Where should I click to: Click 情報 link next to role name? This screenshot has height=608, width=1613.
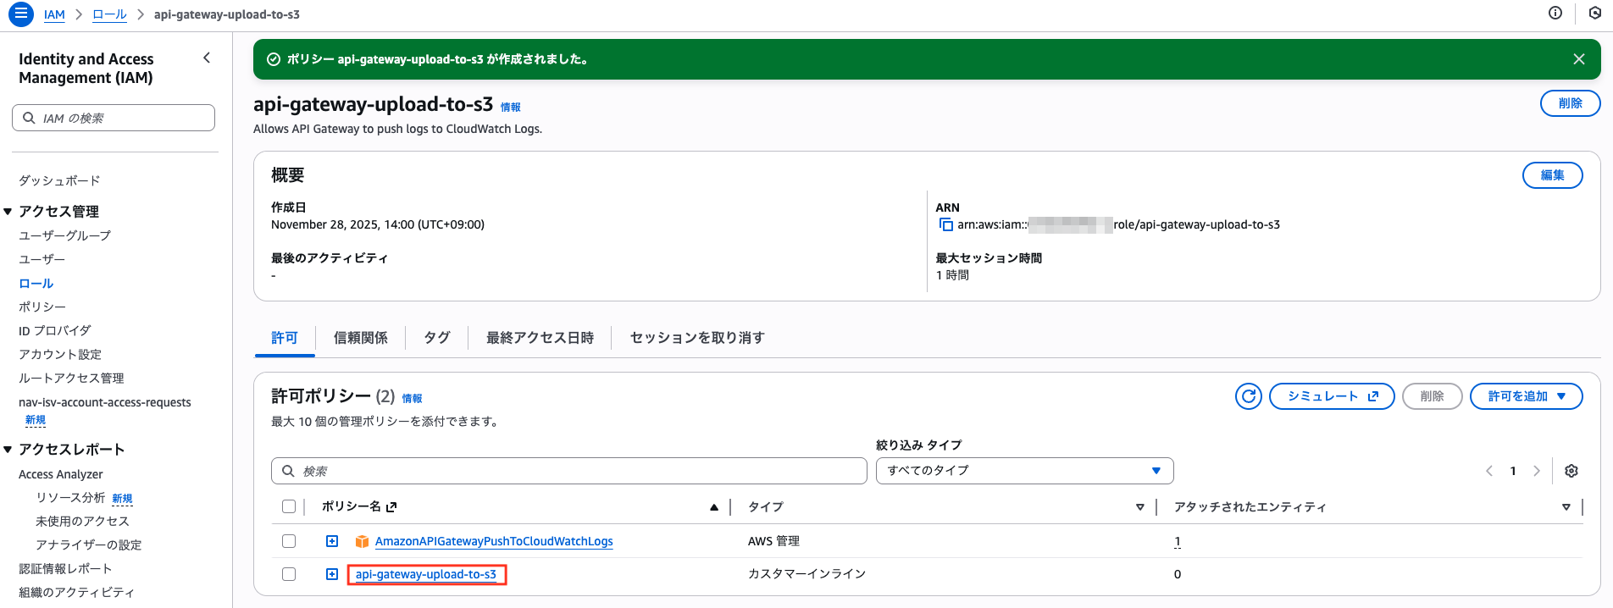[511, 108]
